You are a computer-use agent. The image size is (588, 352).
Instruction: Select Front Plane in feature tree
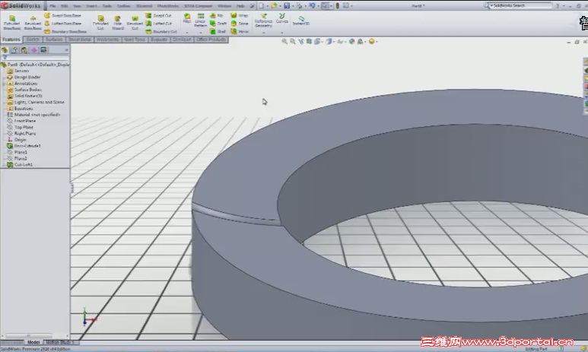[21, 121]
